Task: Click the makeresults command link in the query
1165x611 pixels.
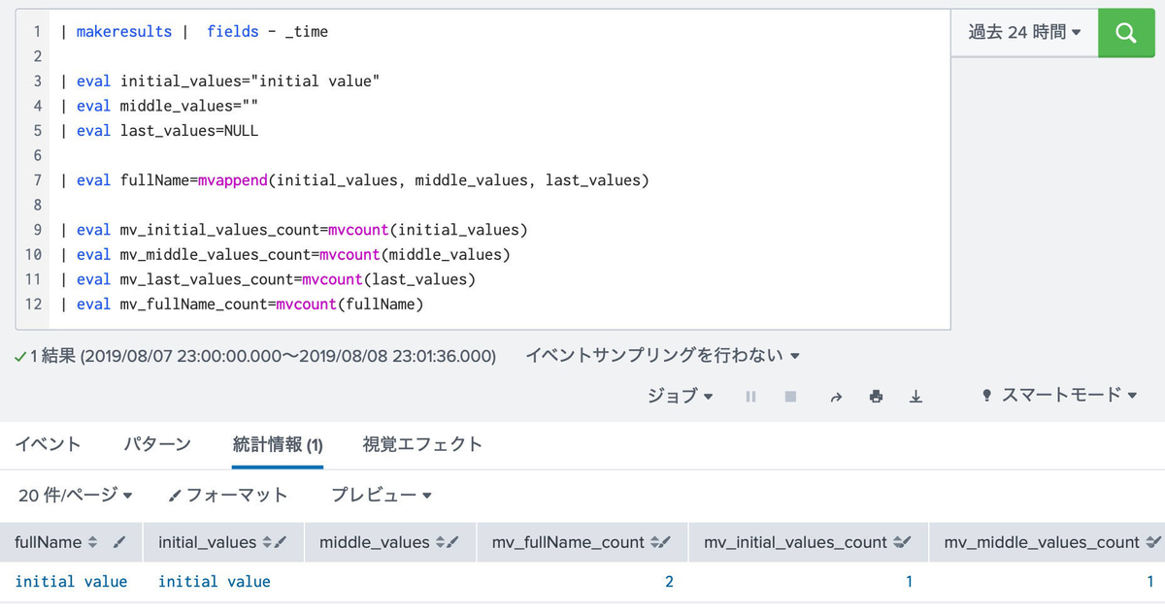Action: pos(124,31)
